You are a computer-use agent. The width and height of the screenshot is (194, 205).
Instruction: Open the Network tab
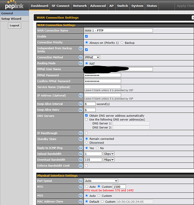(80, 6)
